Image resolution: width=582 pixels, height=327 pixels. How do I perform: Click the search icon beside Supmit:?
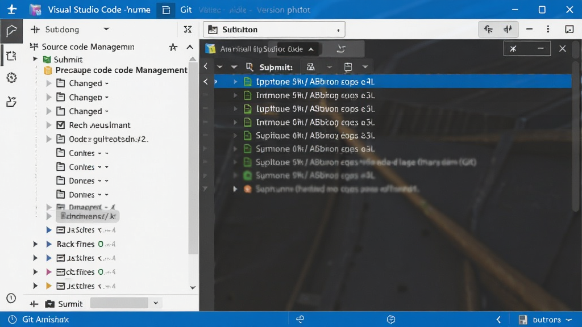coord(250,67)
